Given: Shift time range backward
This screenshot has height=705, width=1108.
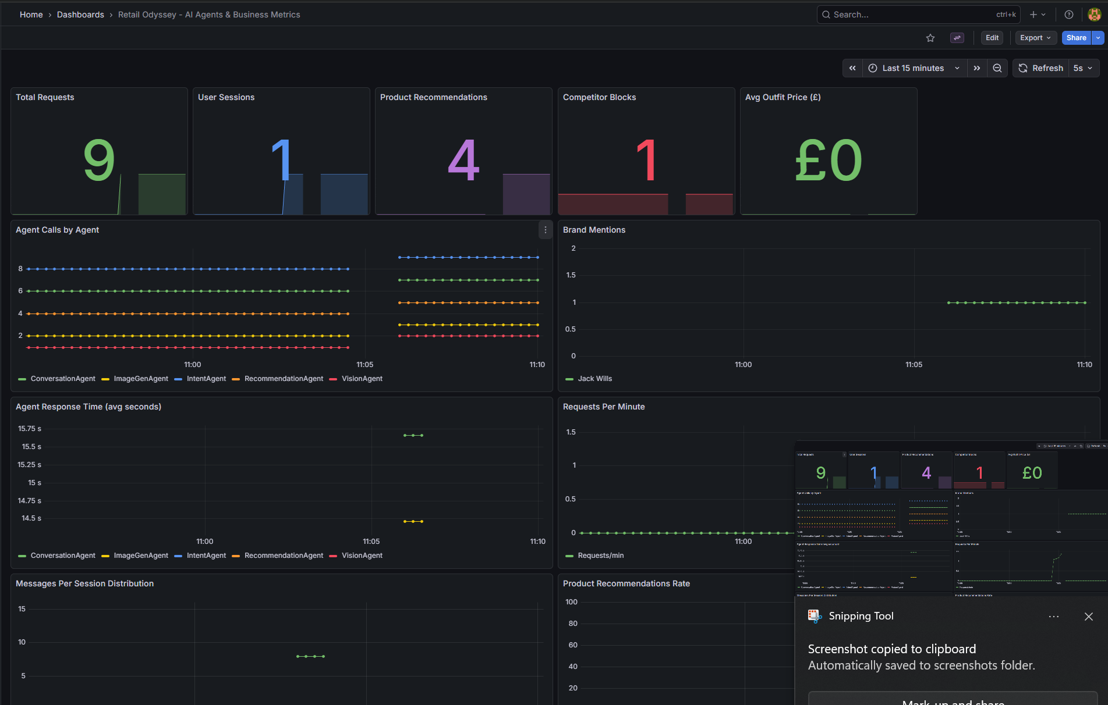Looking at the screenshot, I should click(x=852, y=68).
